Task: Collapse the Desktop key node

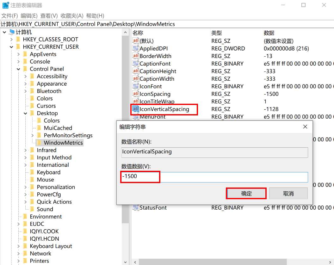Action: 26,113
